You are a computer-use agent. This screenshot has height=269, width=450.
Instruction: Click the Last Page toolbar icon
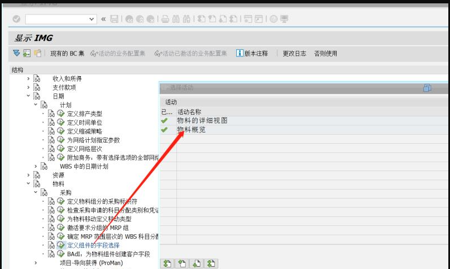[x=233, y=19]
